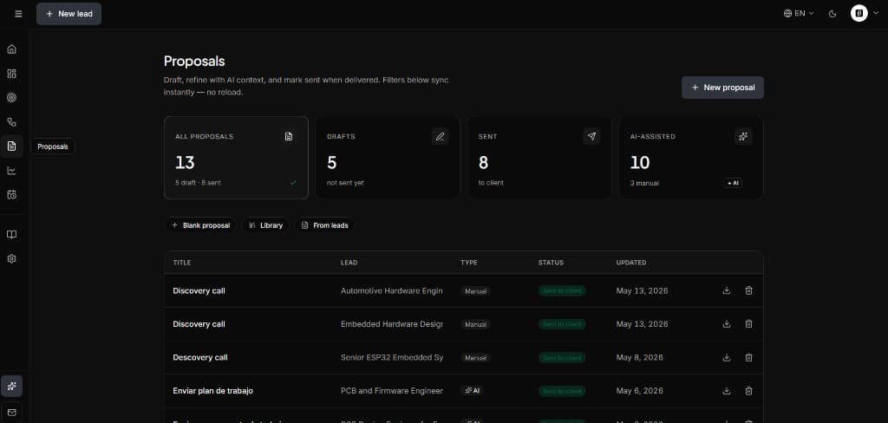
Task: Open Discovery call for Embedded Hardware lead
Action: tap(199, 324)
